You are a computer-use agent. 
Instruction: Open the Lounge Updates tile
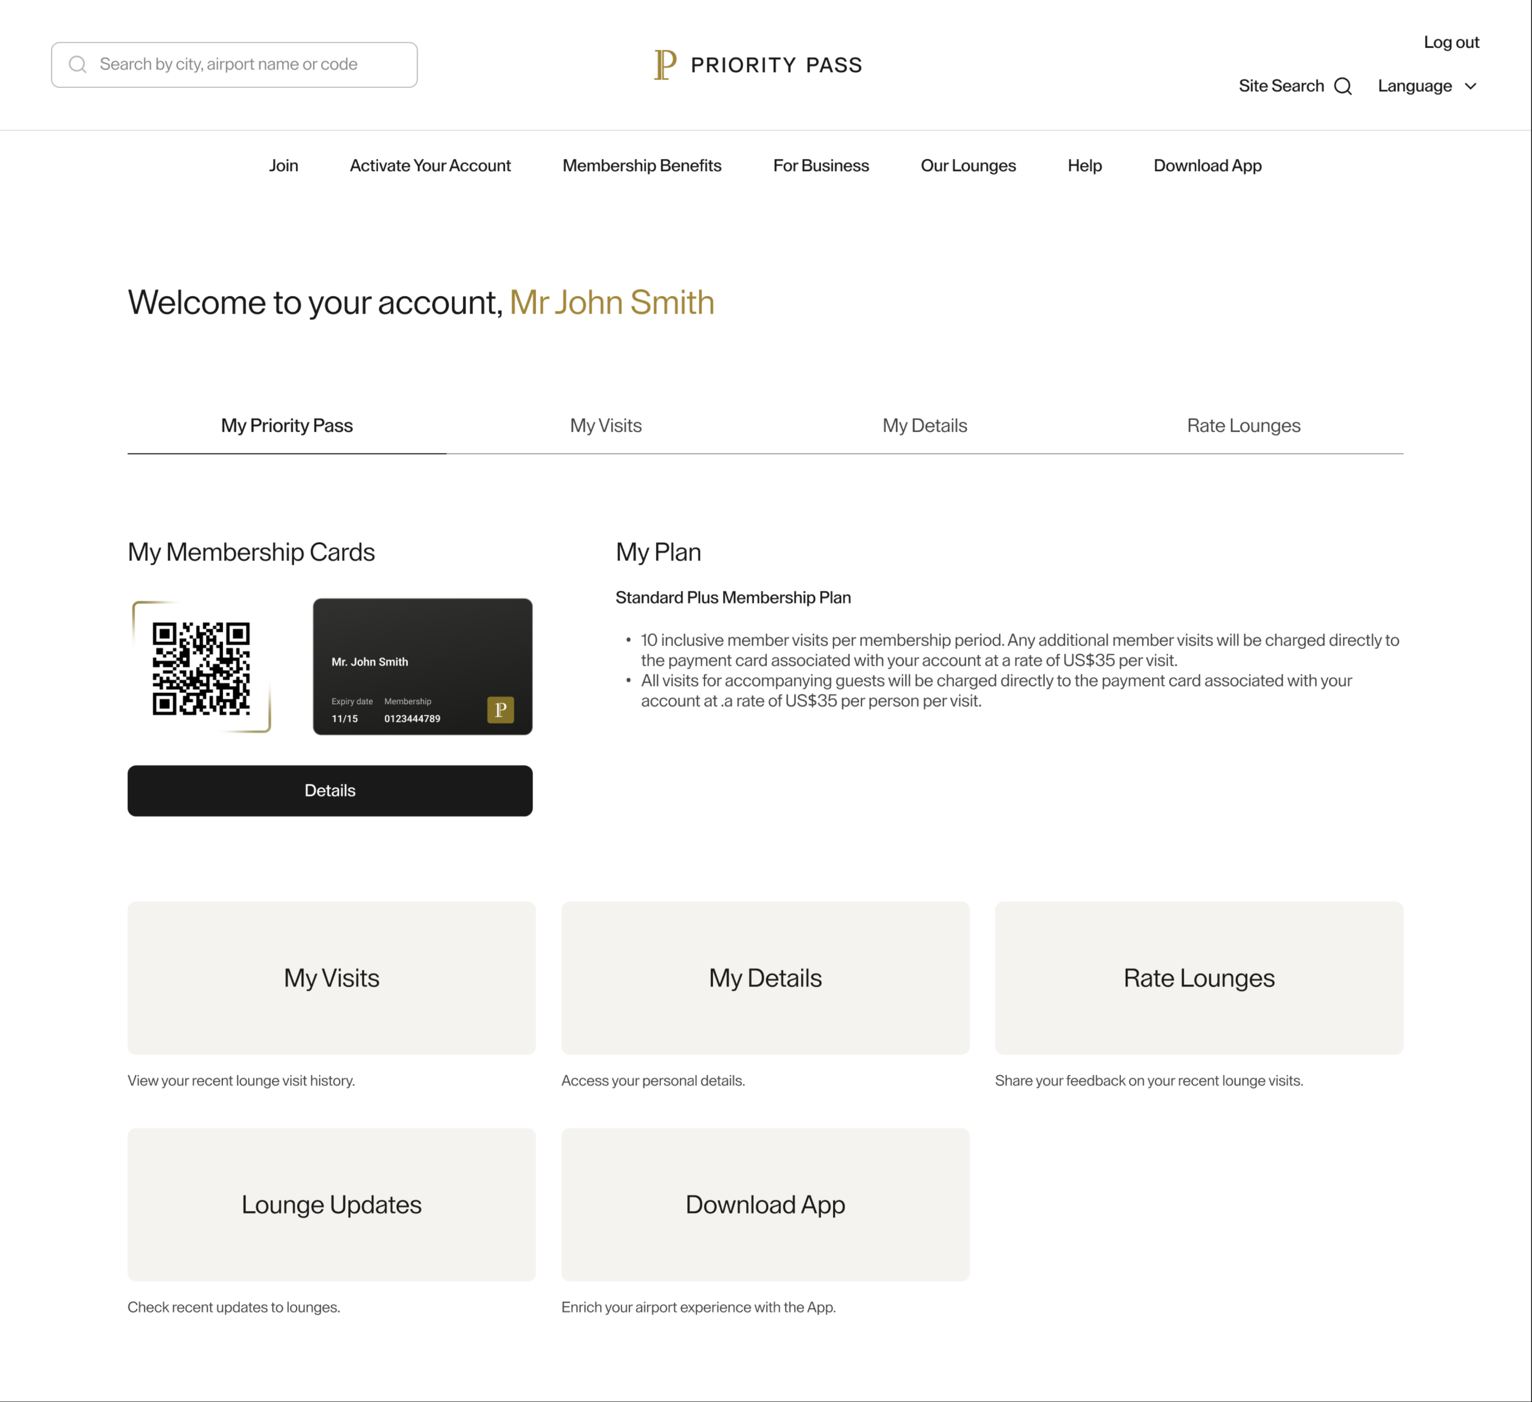click(331, 1204)
